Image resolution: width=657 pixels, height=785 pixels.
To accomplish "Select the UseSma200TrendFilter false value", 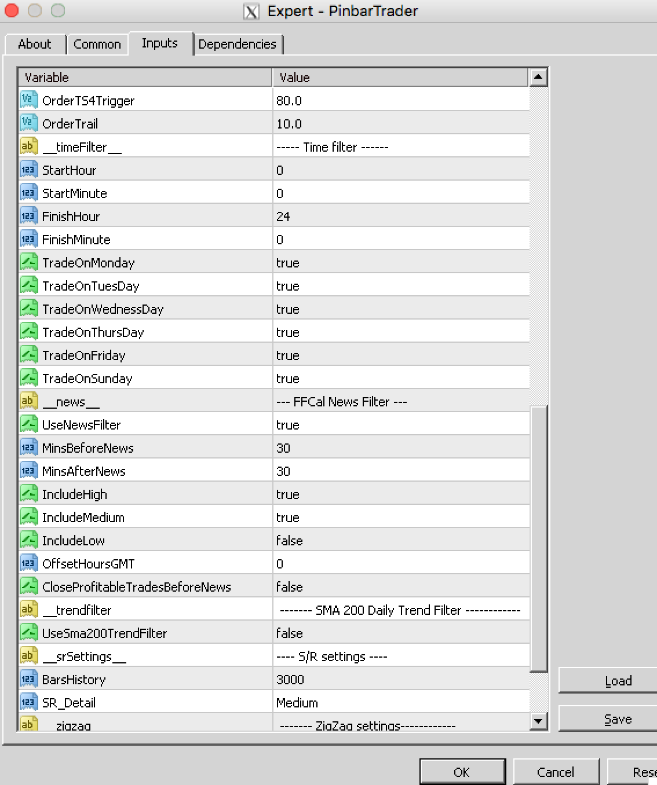I will 290,633.
